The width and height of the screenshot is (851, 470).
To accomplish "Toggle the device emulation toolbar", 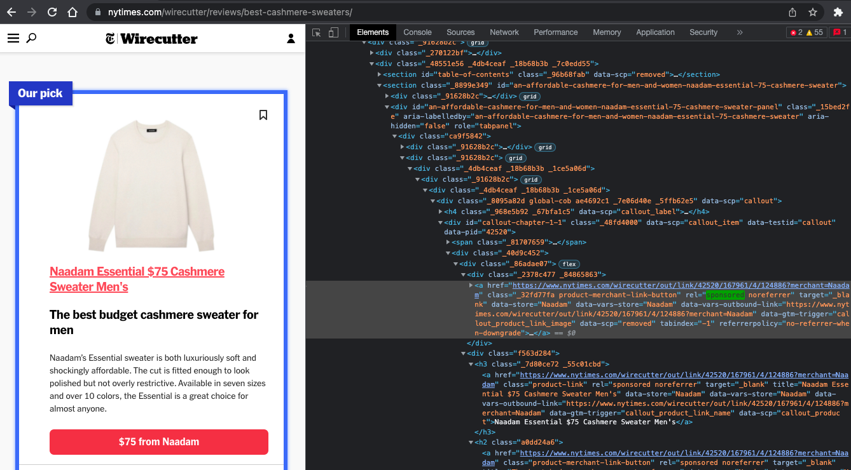I will [x=333, y=32].
